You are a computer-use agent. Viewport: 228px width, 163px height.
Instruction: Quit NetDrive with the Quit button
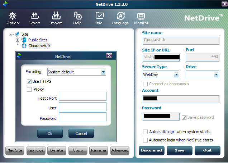[x=208, y=150]
